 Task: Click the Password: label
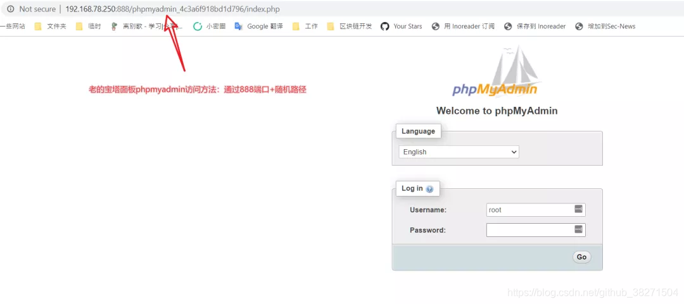pyautogui.click(x=427, y=230)
